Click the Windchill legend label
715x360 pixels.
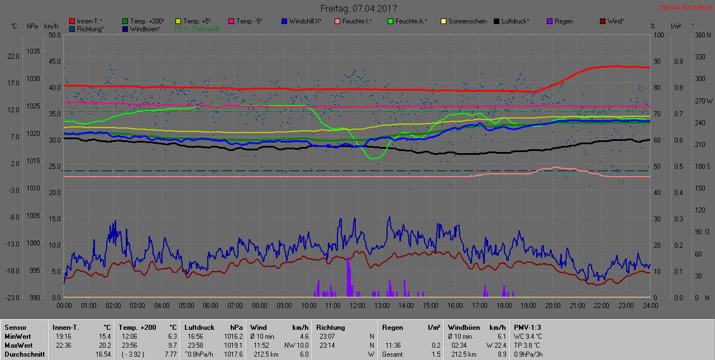pos(305,21)
